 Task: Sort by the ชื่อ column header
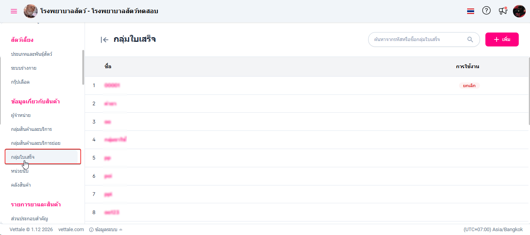(x=108, y=67)
